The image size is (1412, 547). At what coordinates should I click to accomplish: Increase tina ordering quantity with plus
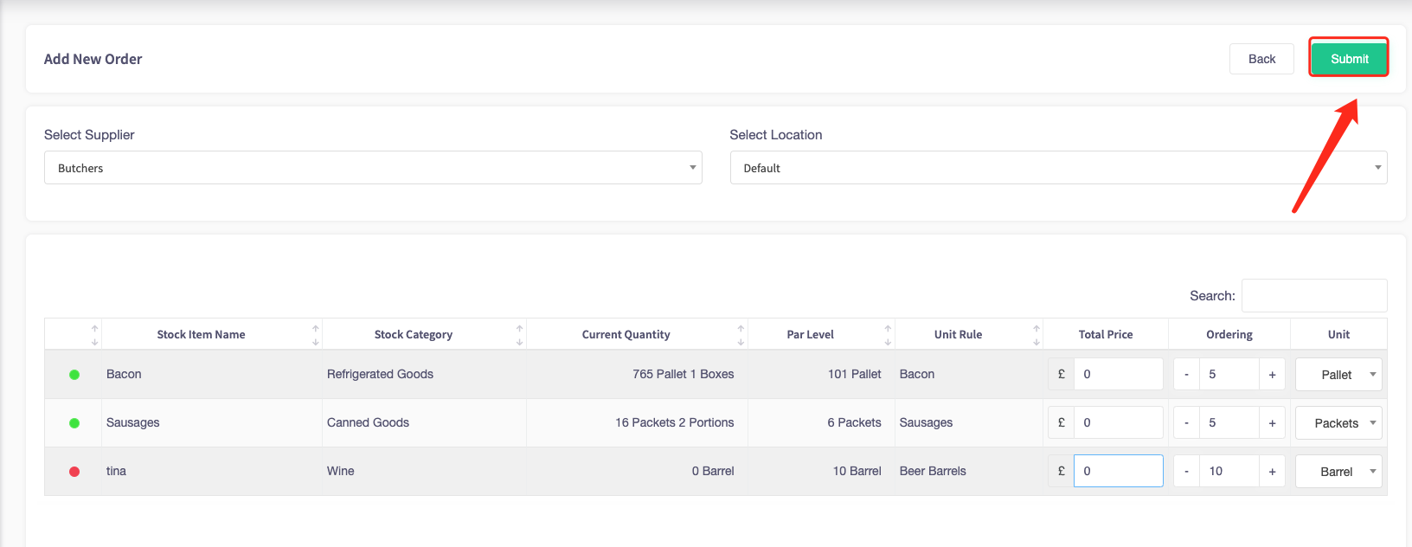coord(1272,472)
